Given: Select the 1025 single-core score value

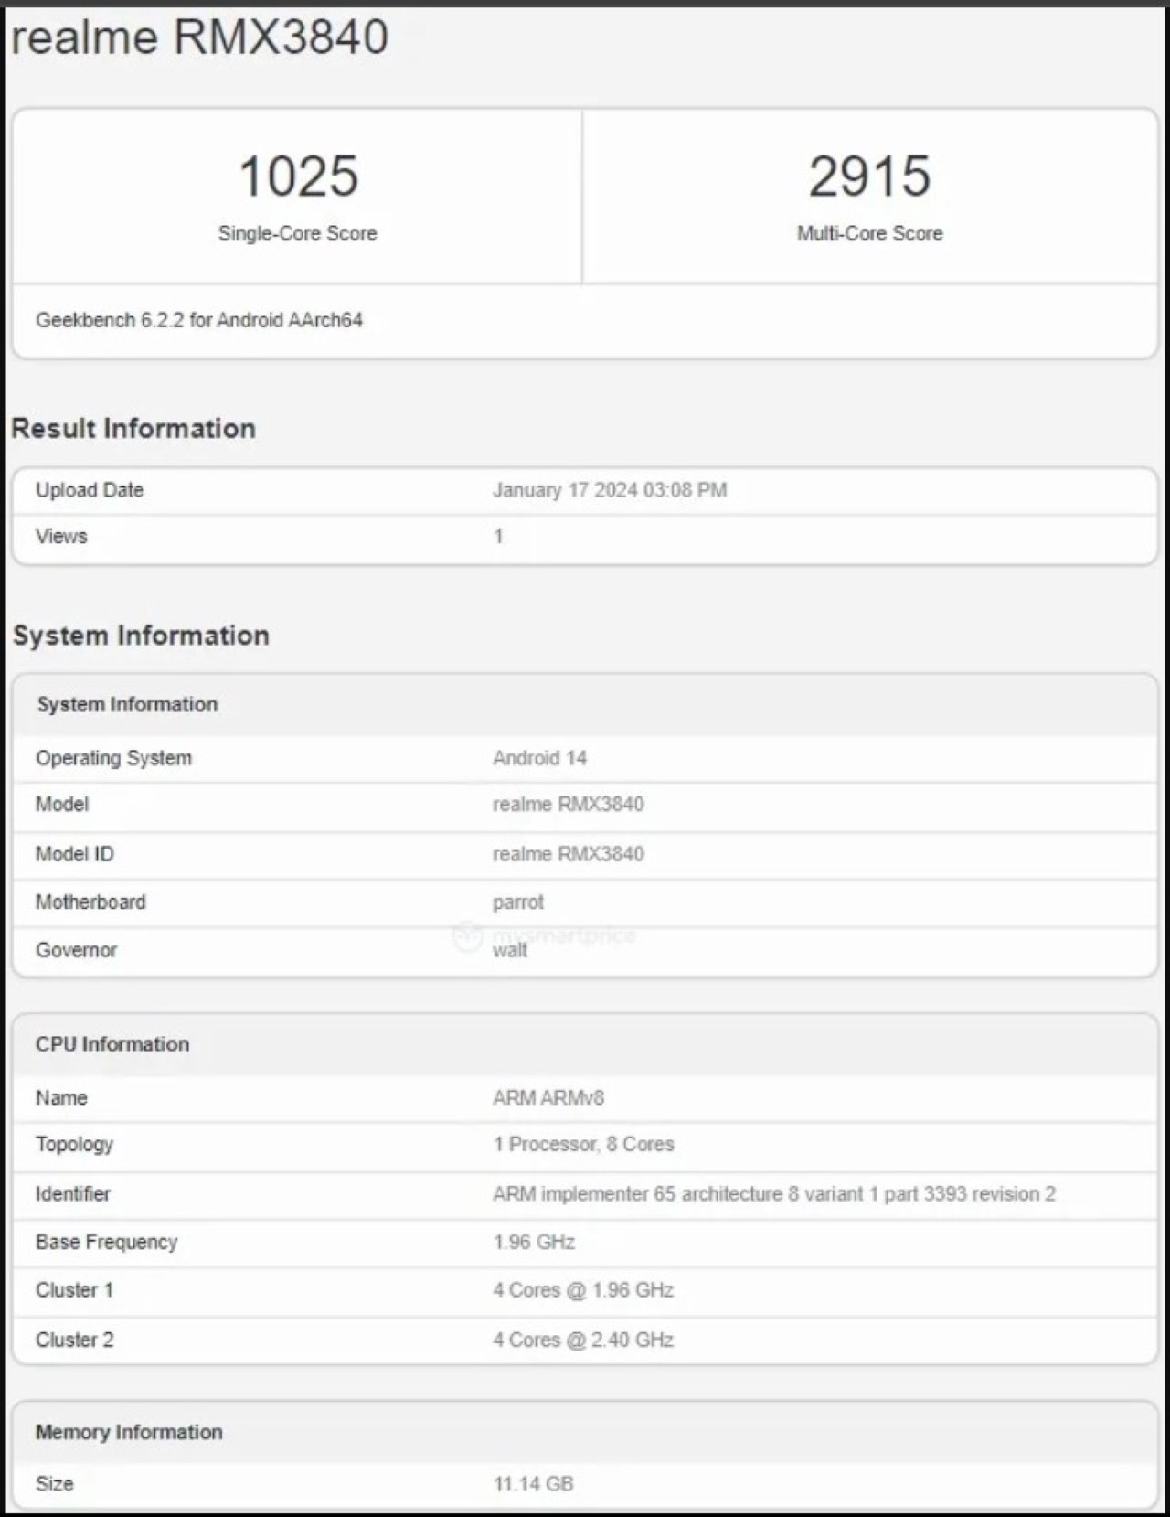Looking at the screenshot, I should [298, 176].
